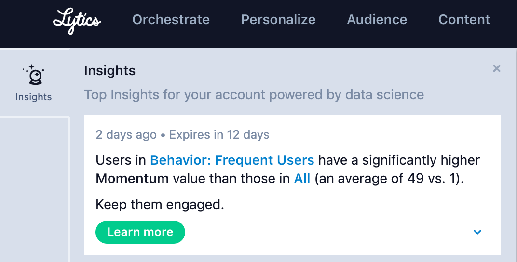This screenshot has height=262, width=517.
Task: Open the Orchestrate menu
Action: tap(171, 20)
